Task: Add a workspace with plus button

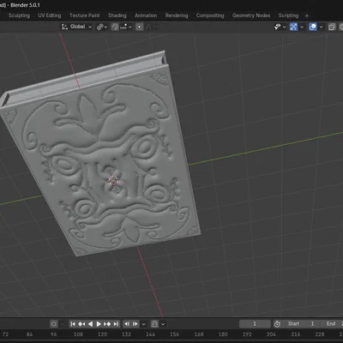Action: [x=307, y=15]
